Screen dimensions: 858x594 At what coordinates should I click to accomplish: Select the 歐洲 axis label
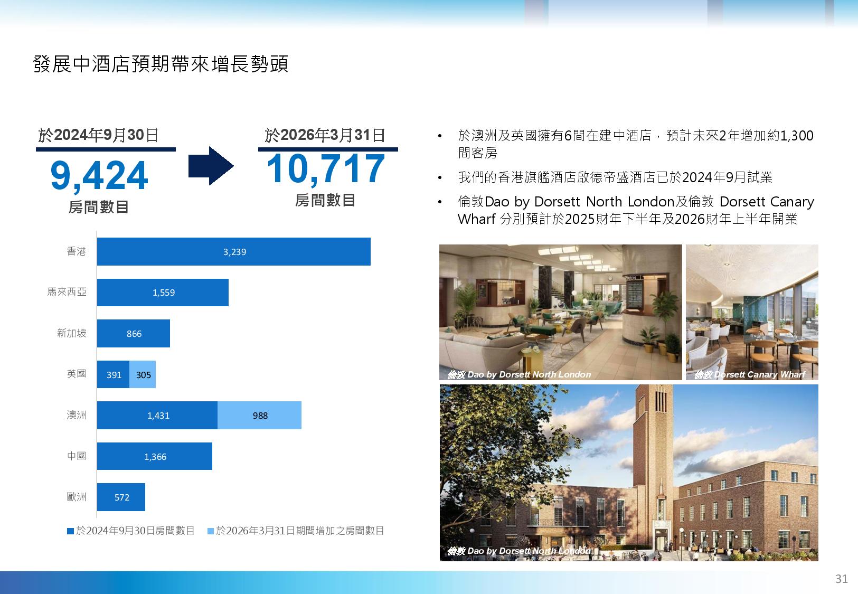pyautogui.click(x=77, y=497)
